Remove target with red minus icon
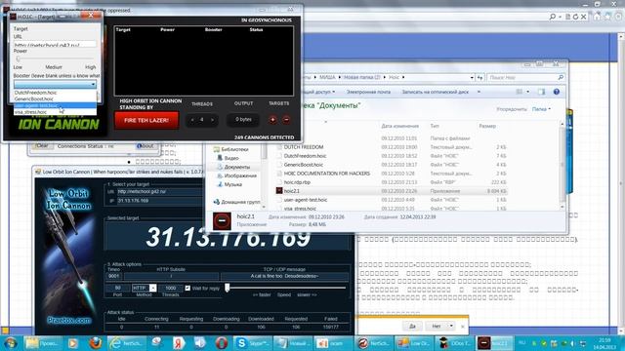 [286, 120]
